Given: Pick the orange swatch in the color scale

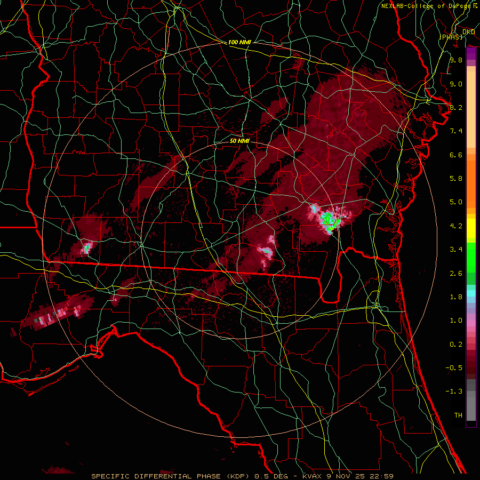Looking at the screenshot, I should click(471, 183).
